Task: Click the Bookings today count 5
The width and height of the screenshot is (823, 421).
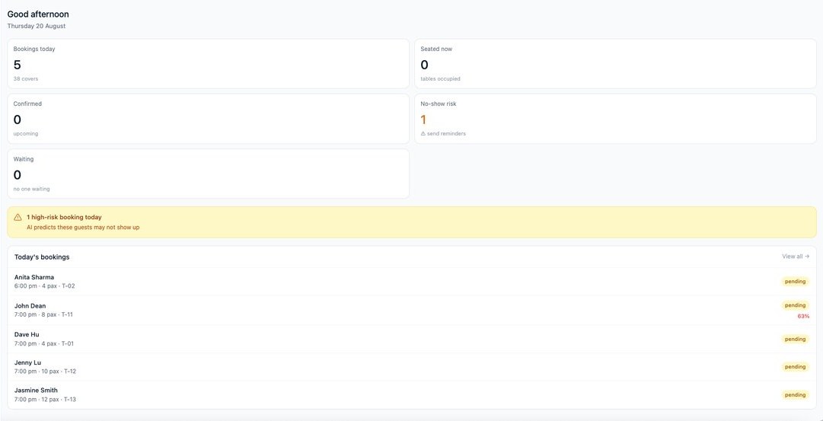Action: pyautogui.click(x=18, y=65)
